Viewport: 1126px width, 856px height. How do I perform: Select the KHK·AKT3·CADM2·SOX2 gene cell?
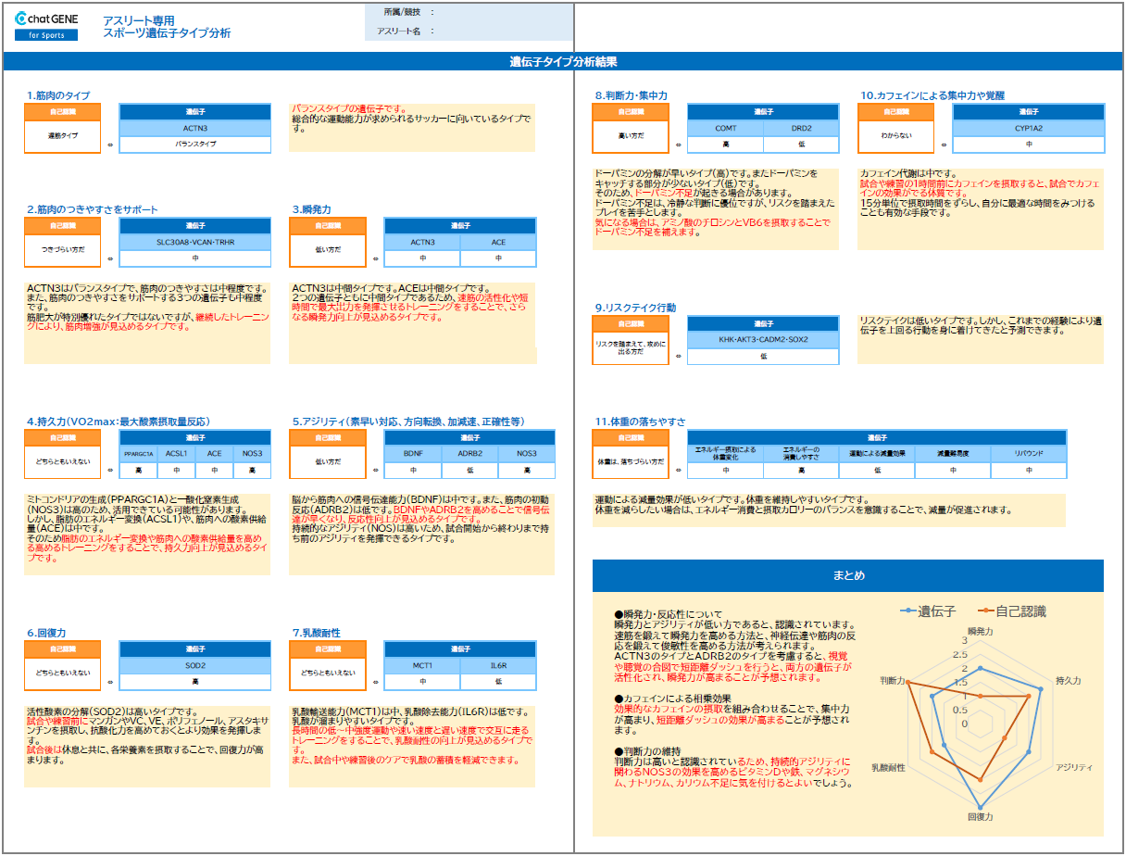(763, 340)
